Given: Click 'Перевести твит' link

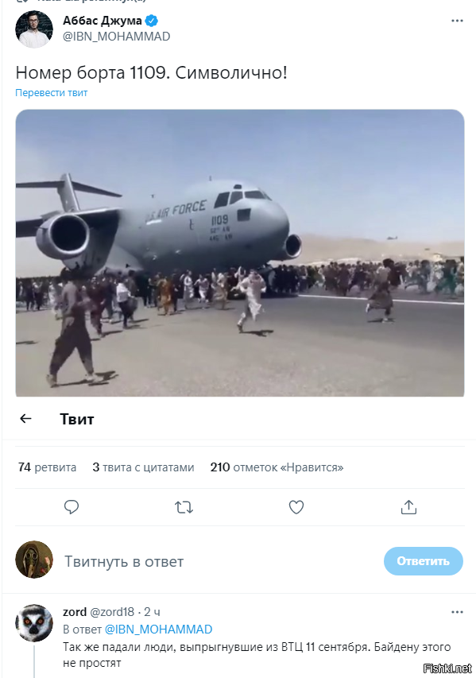Looking at the screenshot, I should pos(52,92).
